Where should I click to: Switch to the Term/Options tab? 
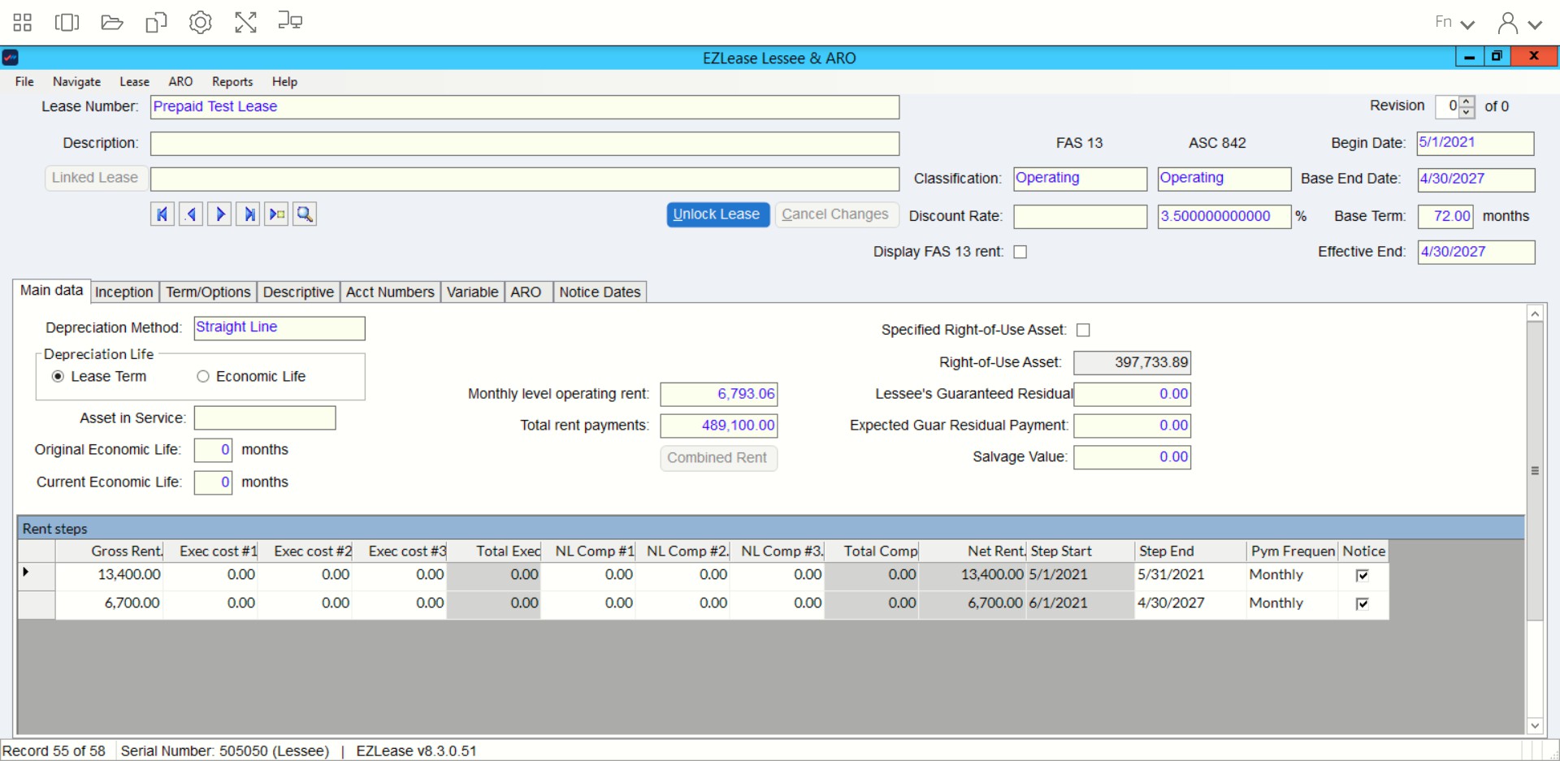pos(208,292)
